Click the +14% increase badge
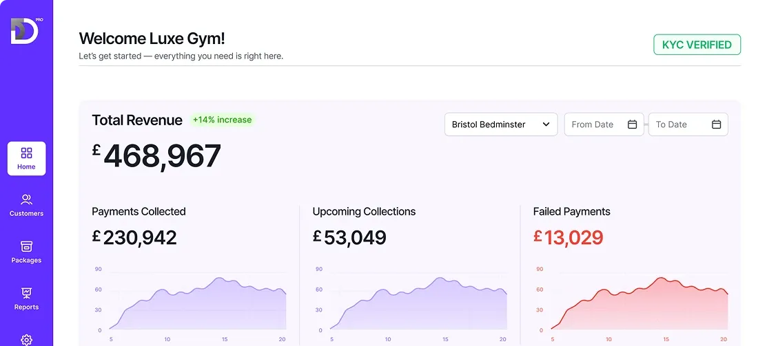 pyautogui.click(x=222, y=120)
